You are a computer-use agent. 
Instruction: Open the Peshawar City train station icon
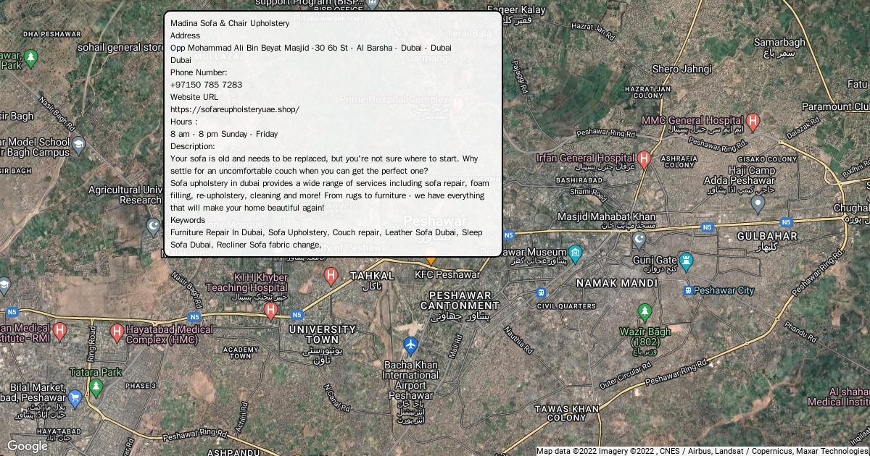(687, 291)
